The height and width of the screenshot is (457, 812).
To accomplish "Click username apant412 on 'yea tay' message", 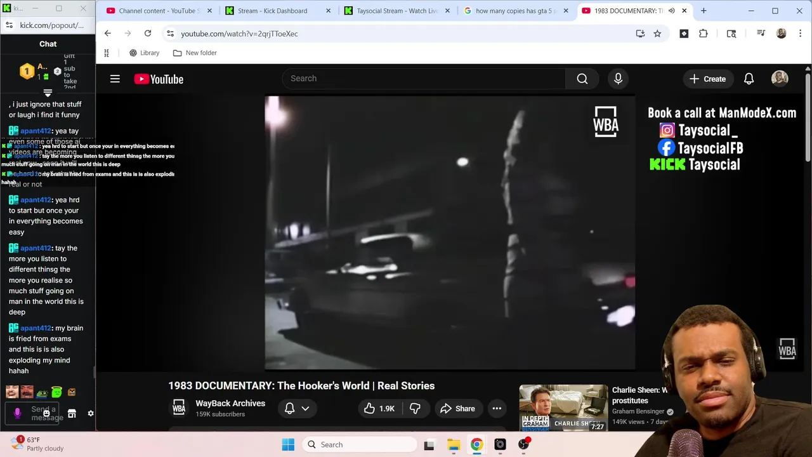I will tap(36, 131).
